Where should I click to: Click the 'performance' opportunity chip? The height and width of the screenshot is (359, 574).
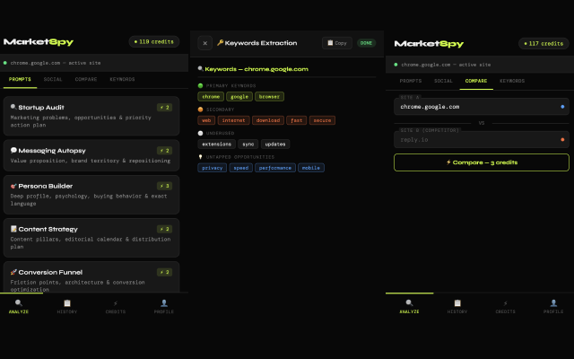click(275, 168)
